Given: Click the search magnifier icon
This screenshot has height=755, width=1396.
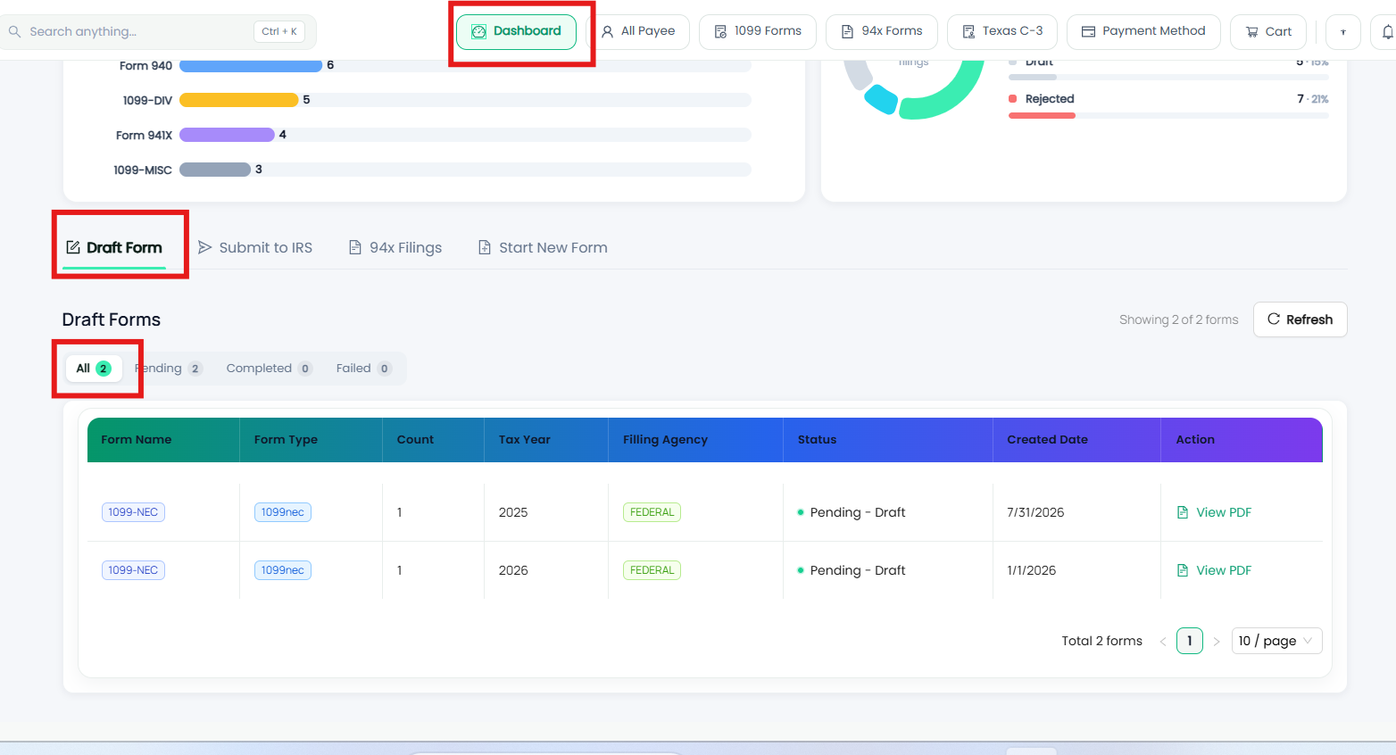Looking at the screenshot, I should (14, 31).
